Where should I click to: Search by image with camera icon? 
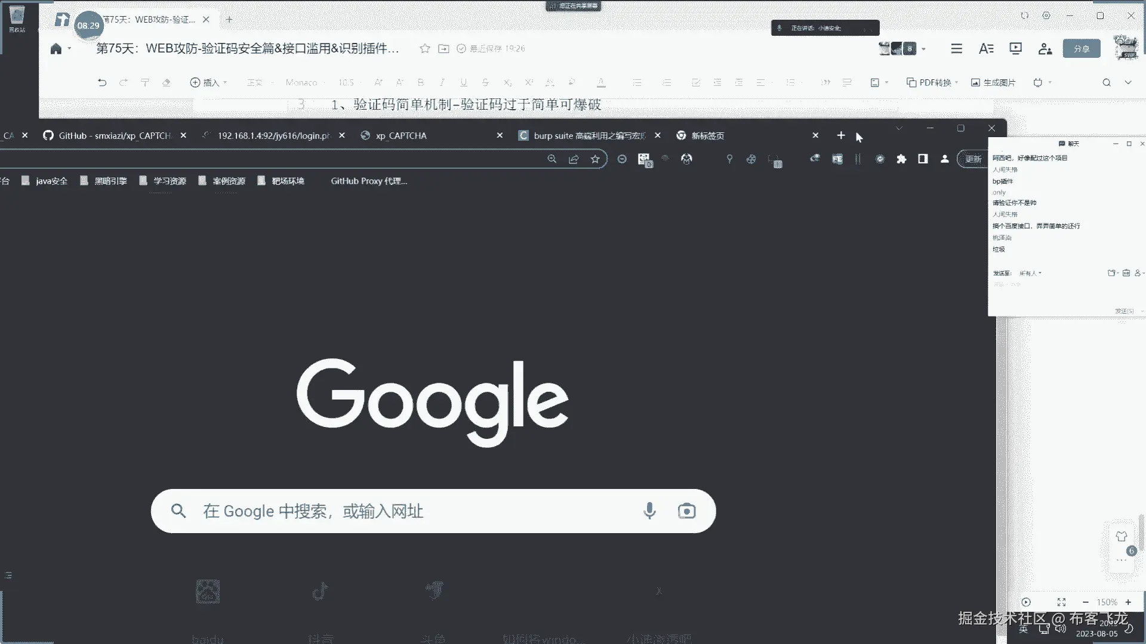pyautogui.click(x=686, y=511)
